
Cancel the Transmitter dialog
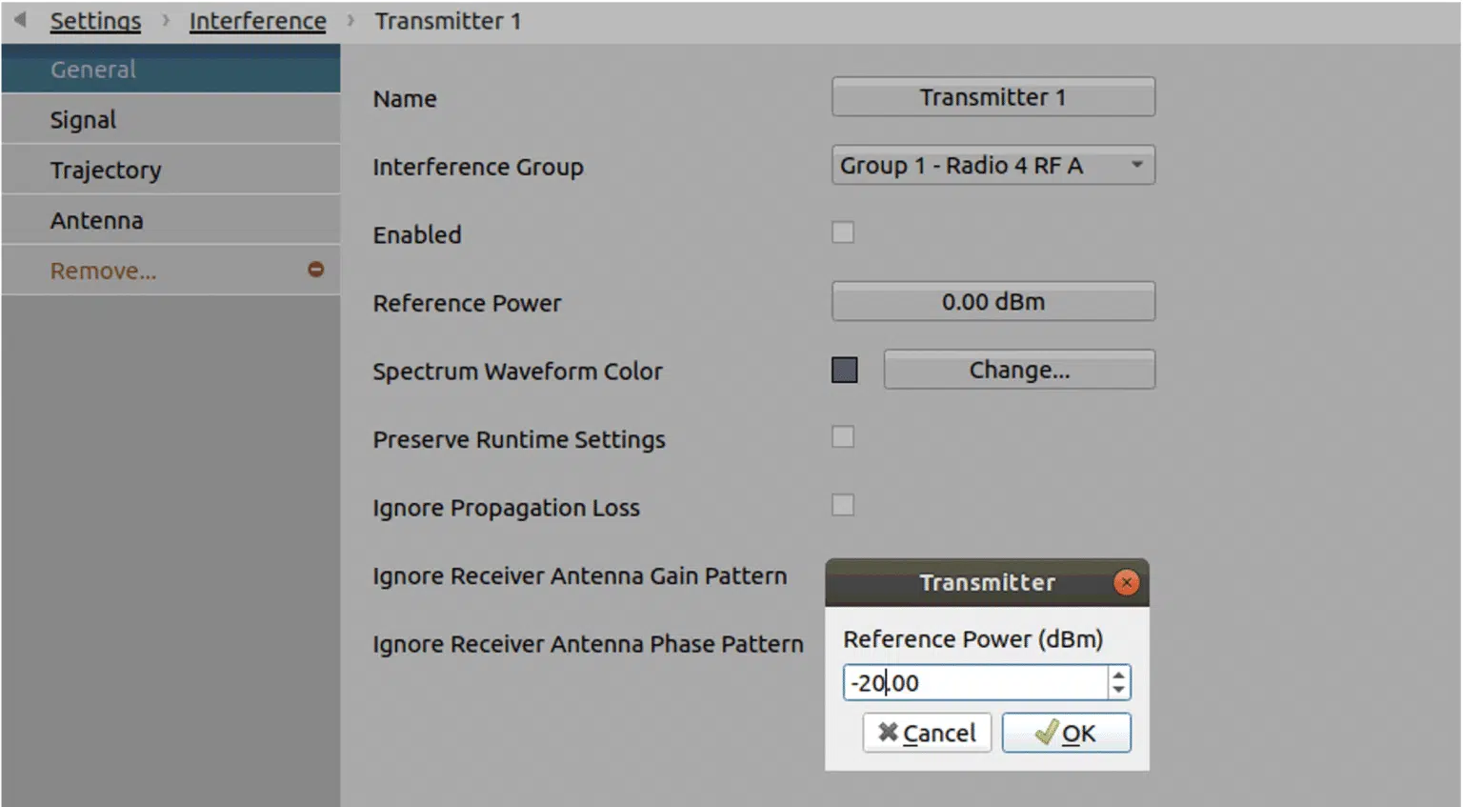(x=927, y=733)
